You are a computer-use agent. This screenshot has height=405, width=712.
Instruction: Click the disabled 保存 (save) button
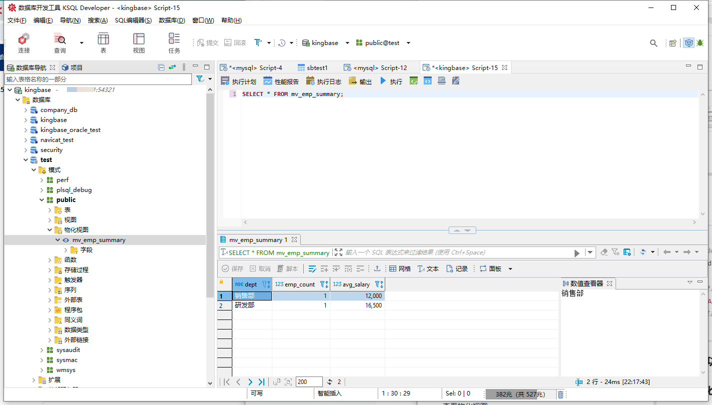[x=233, y=268]
